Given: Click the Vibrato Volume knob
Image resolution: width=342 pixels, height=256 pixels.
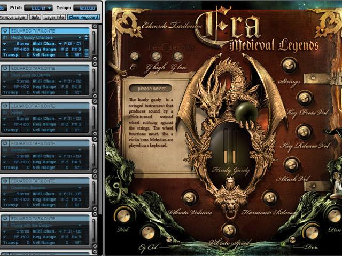Looking at the screenshot, I should pos(190,198).
